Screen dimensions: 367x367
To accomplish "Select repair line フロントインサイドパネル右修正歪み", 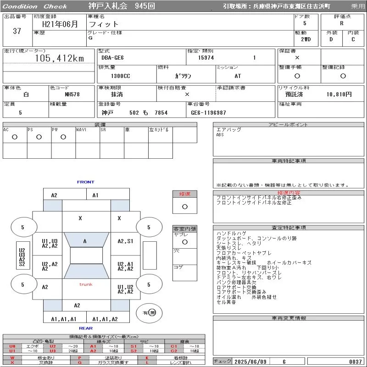I will (x=259, y=198).
